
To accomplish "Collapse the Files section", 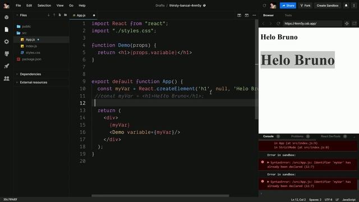I will coord(17,15).
